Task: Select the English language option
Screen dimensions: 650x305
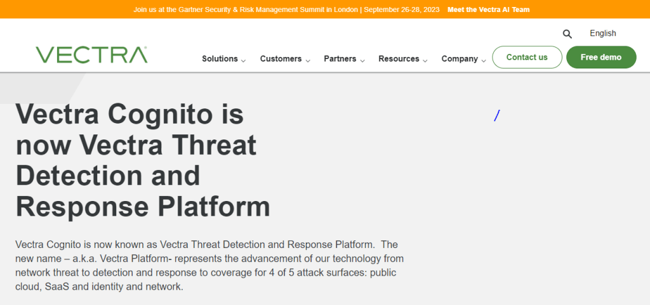Action: [603, 34]
